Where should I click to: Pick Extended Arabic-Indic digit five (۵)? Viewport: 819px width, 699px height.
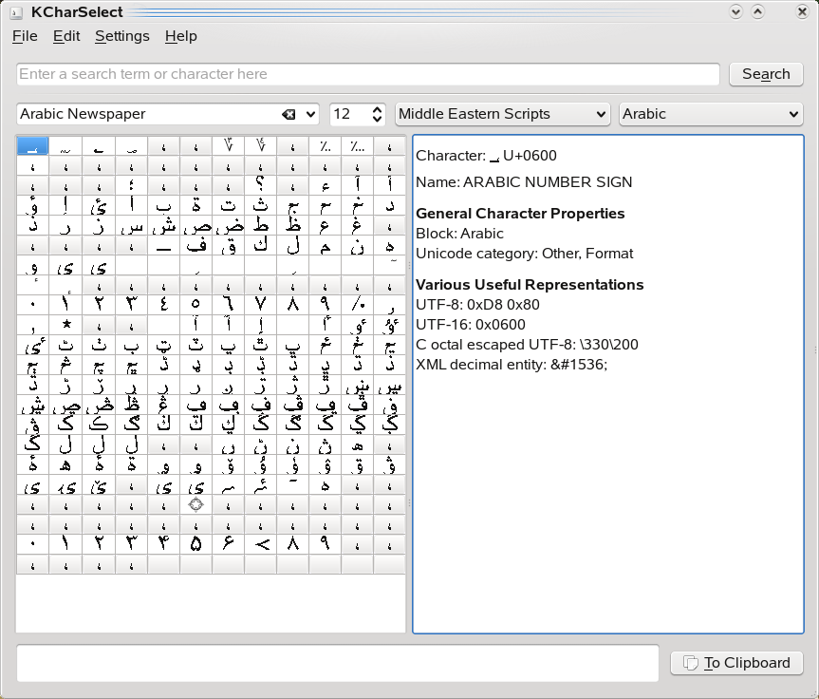click(x=195, y=544)
